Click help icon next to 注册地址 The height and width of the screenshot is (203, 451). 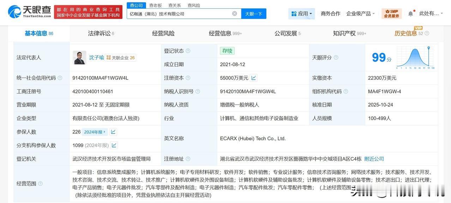coord(188,159)
